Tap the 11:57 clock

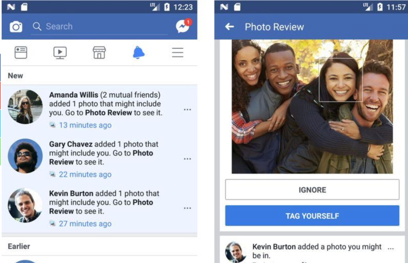point(396,7)
